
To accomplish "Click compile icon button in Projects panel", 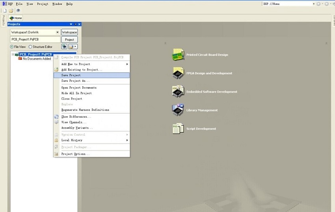I will coord(64,47).
